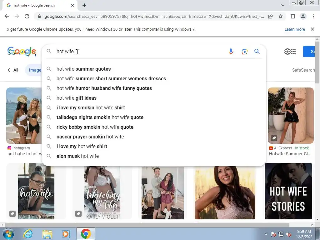Click the Google logo

(22, 52)
